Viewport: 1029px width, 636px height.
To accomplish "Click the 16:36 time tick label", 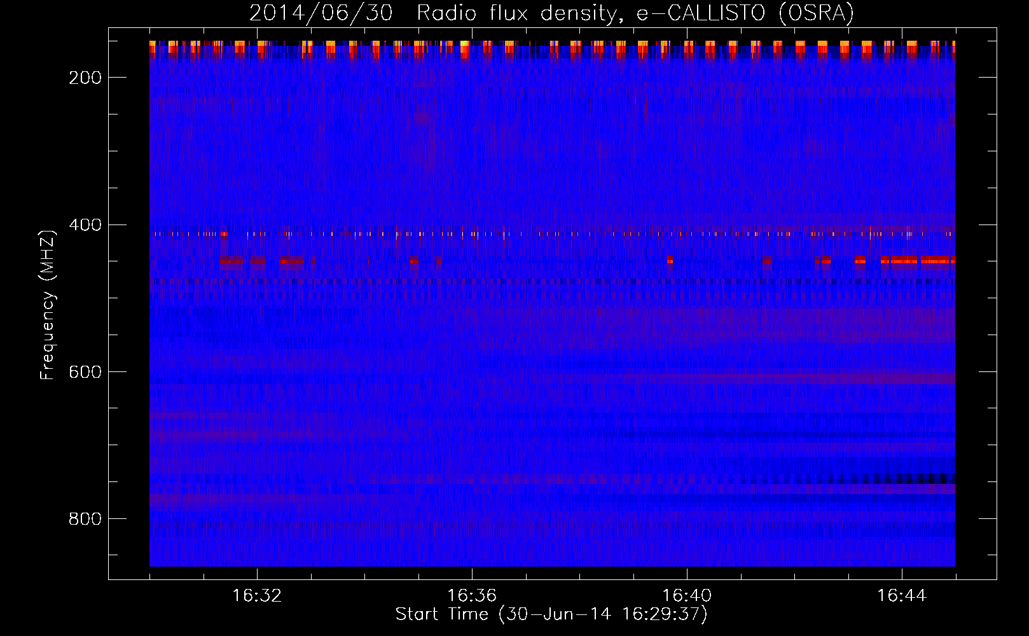I will click(472, 596).
